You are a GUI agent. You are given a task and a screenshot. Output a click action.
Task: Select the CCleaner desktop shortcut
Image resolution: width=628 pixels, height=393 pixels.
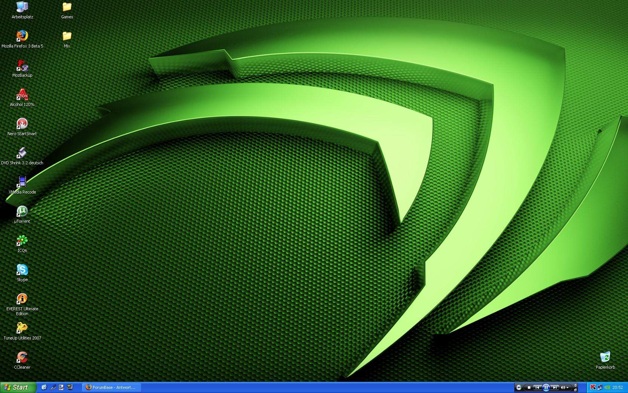coord(22,360)
